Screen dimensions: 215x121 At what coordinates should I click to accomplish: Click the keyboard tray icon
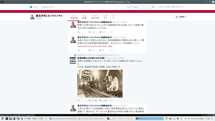pyautogui.click(x=170, y=119)
